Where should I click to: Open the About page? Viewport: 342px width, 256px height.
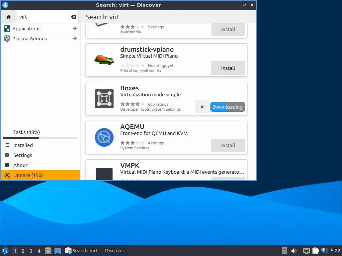(x=40, y=165)
